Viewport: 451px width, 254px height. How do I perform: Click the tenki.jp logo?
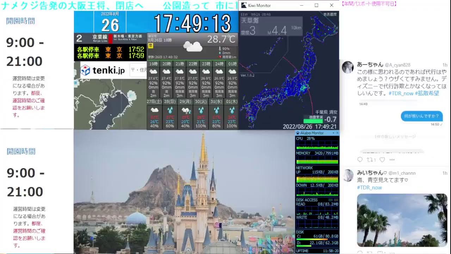[103, 71]
